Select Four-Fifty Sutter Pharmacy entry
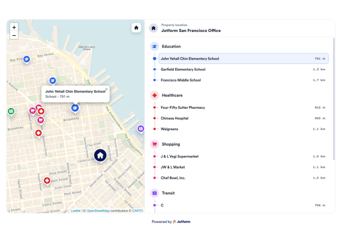Image resolution: width=342 pixels, height=231 pixels. 244,108
